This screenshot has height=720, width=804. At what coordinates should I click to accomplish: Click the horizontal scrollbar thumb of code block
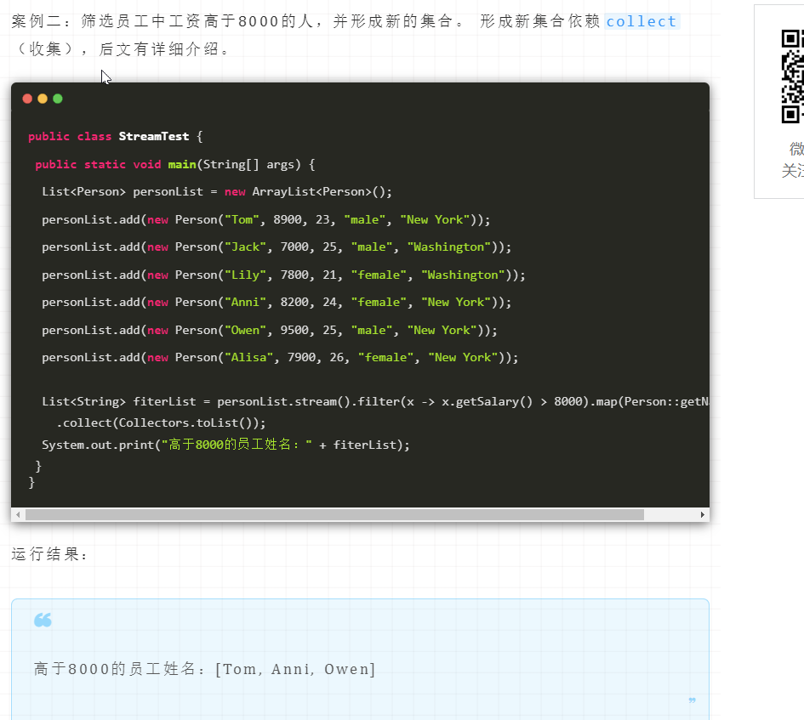click(x=335, y=514)
